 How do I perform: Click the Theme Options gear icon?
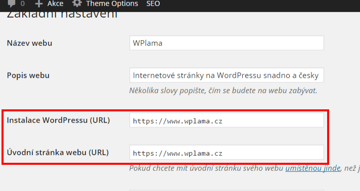pyautogui.click(x=77, y=3)
